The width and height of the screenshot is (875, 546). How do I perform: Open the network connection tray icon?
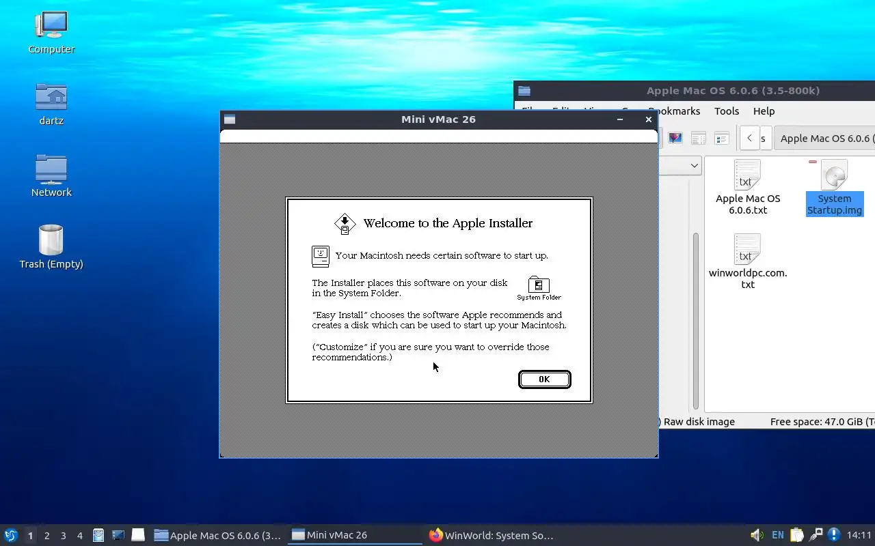(x=816, y=535)
